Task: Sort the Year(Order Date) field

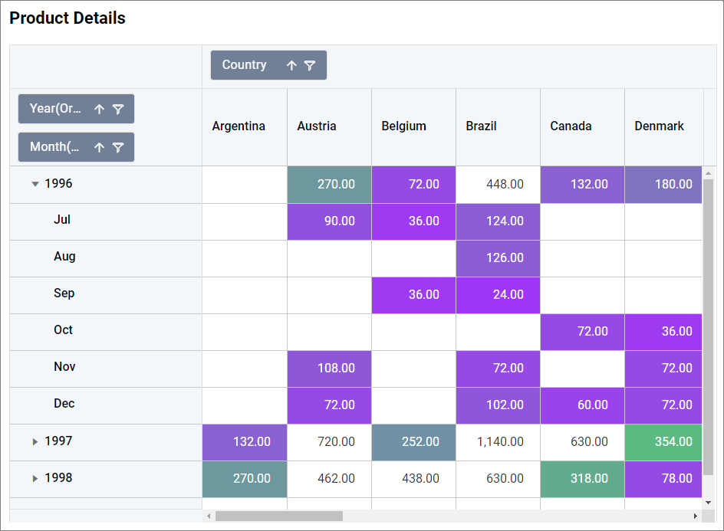Action: pos(99,109)
